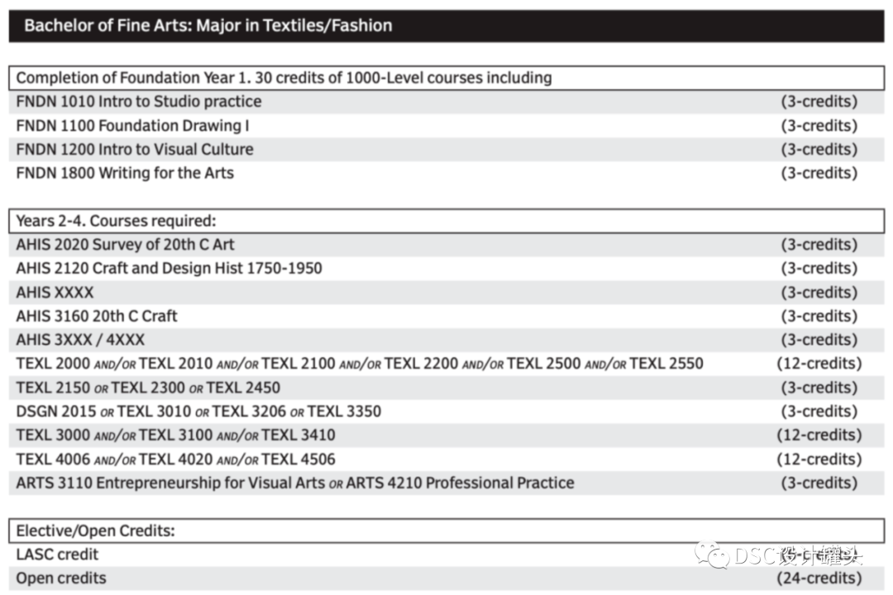Click TEXL 2000 in the 12-credit row
893x595 pixels.
53,364
